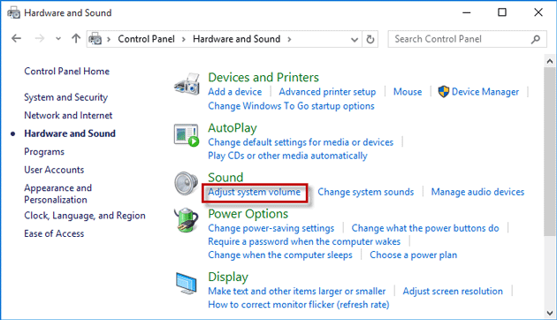Open Mouse settings link

point(408,92)
